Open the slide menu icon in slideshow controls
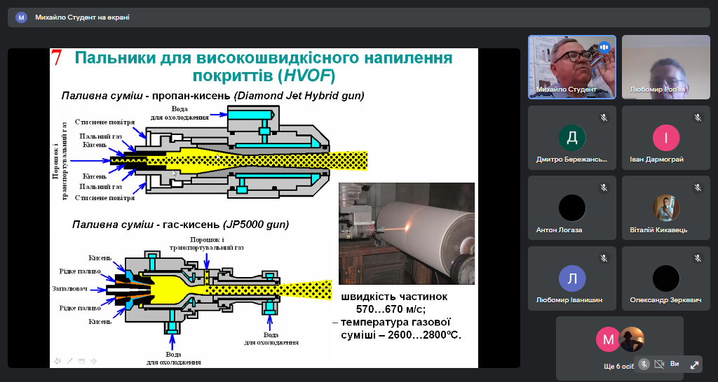 (81, 361)
